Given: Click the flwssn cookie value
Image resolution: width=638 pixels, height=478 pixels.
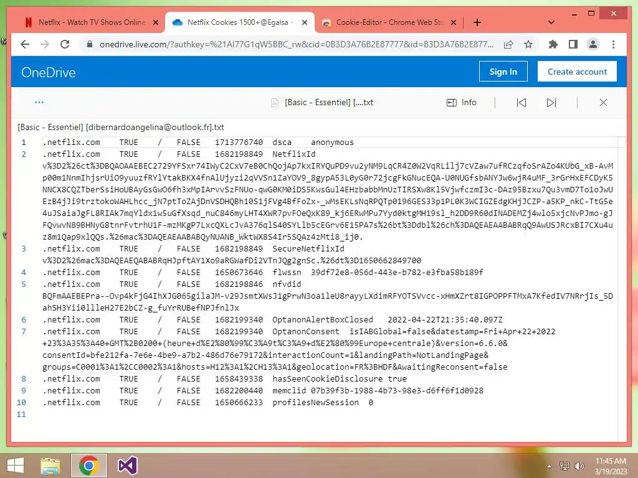Looking at the screenshot, I should [397, 273].
